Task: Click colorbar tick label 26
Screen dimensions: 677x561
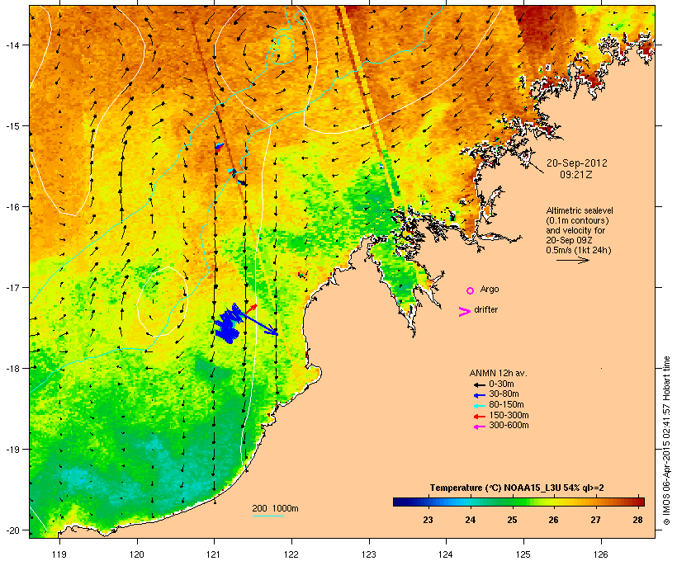Action: 553,520
